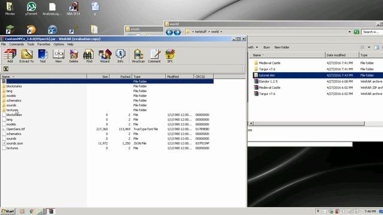383x215 pixels.
Task: Run VirusScan from the toolbar
Action: coord(138,56)
